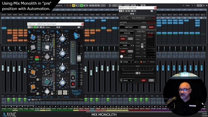Image resolution: width=208 pixels, height=117 pixels.
Task: Click the Target LUFS value field
Action: pos(127,33)
